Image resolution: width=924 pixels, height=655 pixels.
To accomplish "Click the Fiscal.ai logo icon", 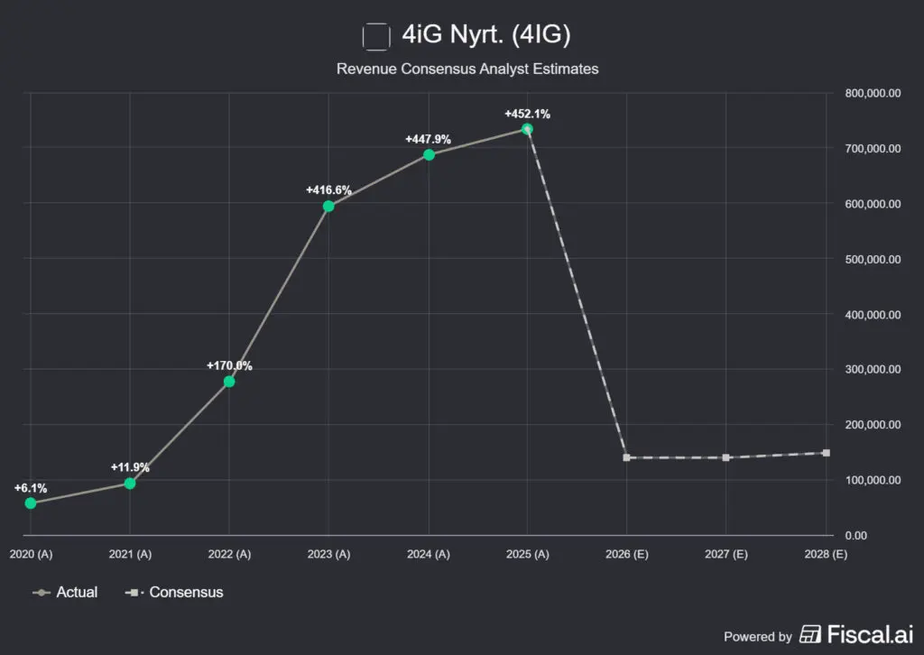I will [x=810, y=634].
